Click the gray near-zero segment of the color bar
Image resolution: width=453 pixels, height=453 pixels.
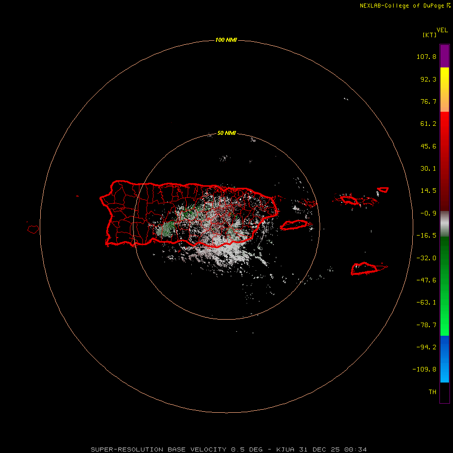[444, 224]
